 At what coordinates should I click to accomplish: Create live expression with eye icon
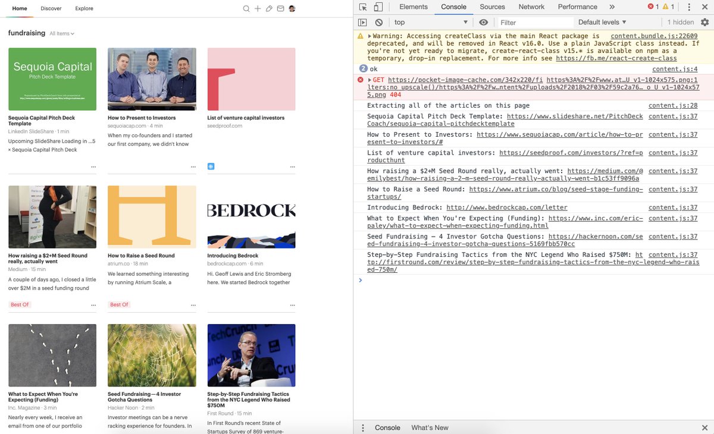click(484, 23)
